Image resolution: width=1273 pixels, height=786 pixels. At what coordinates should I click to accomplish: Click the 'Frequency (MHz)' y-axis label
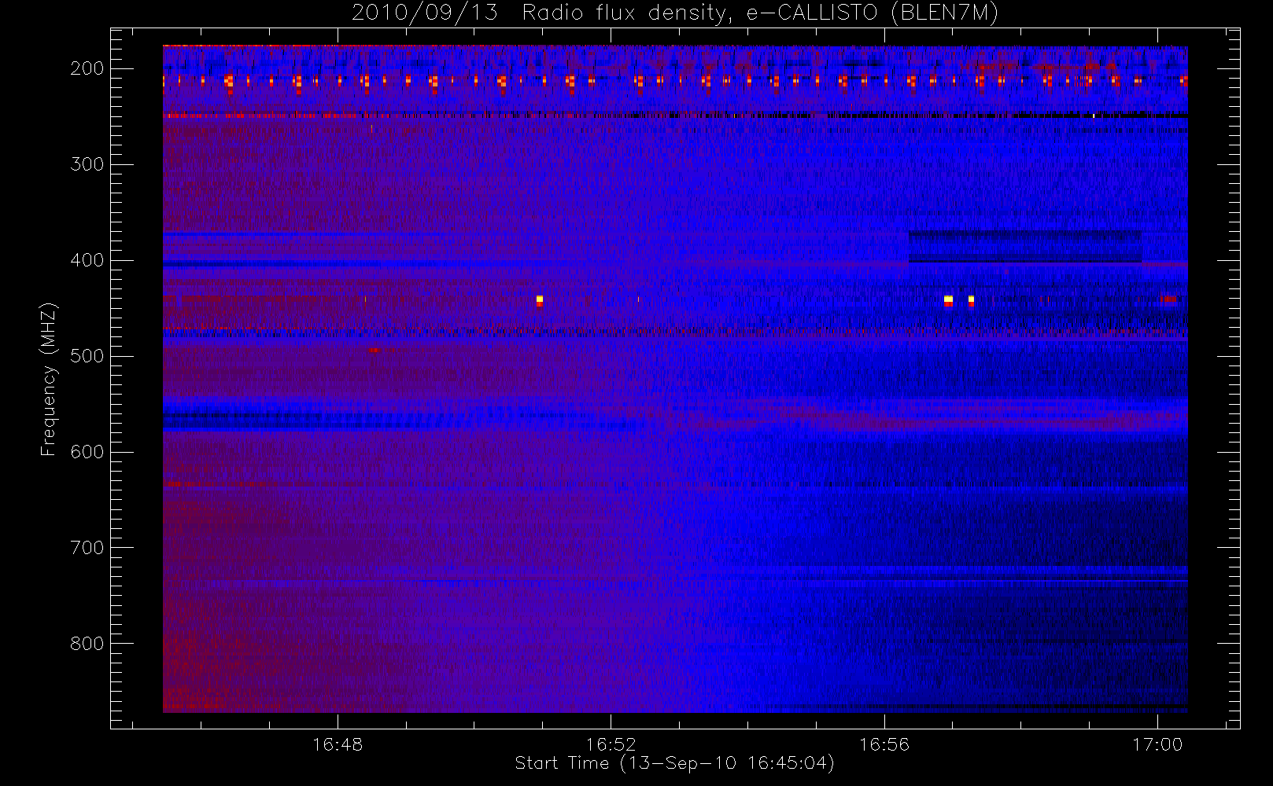coord(49,379)
